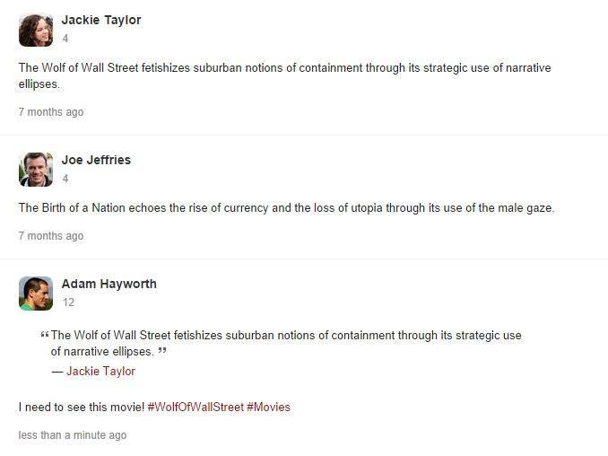The image size is (608, 456).
Task: Open the Joe Jeffries profile name
Action: [x=96, y=160]
